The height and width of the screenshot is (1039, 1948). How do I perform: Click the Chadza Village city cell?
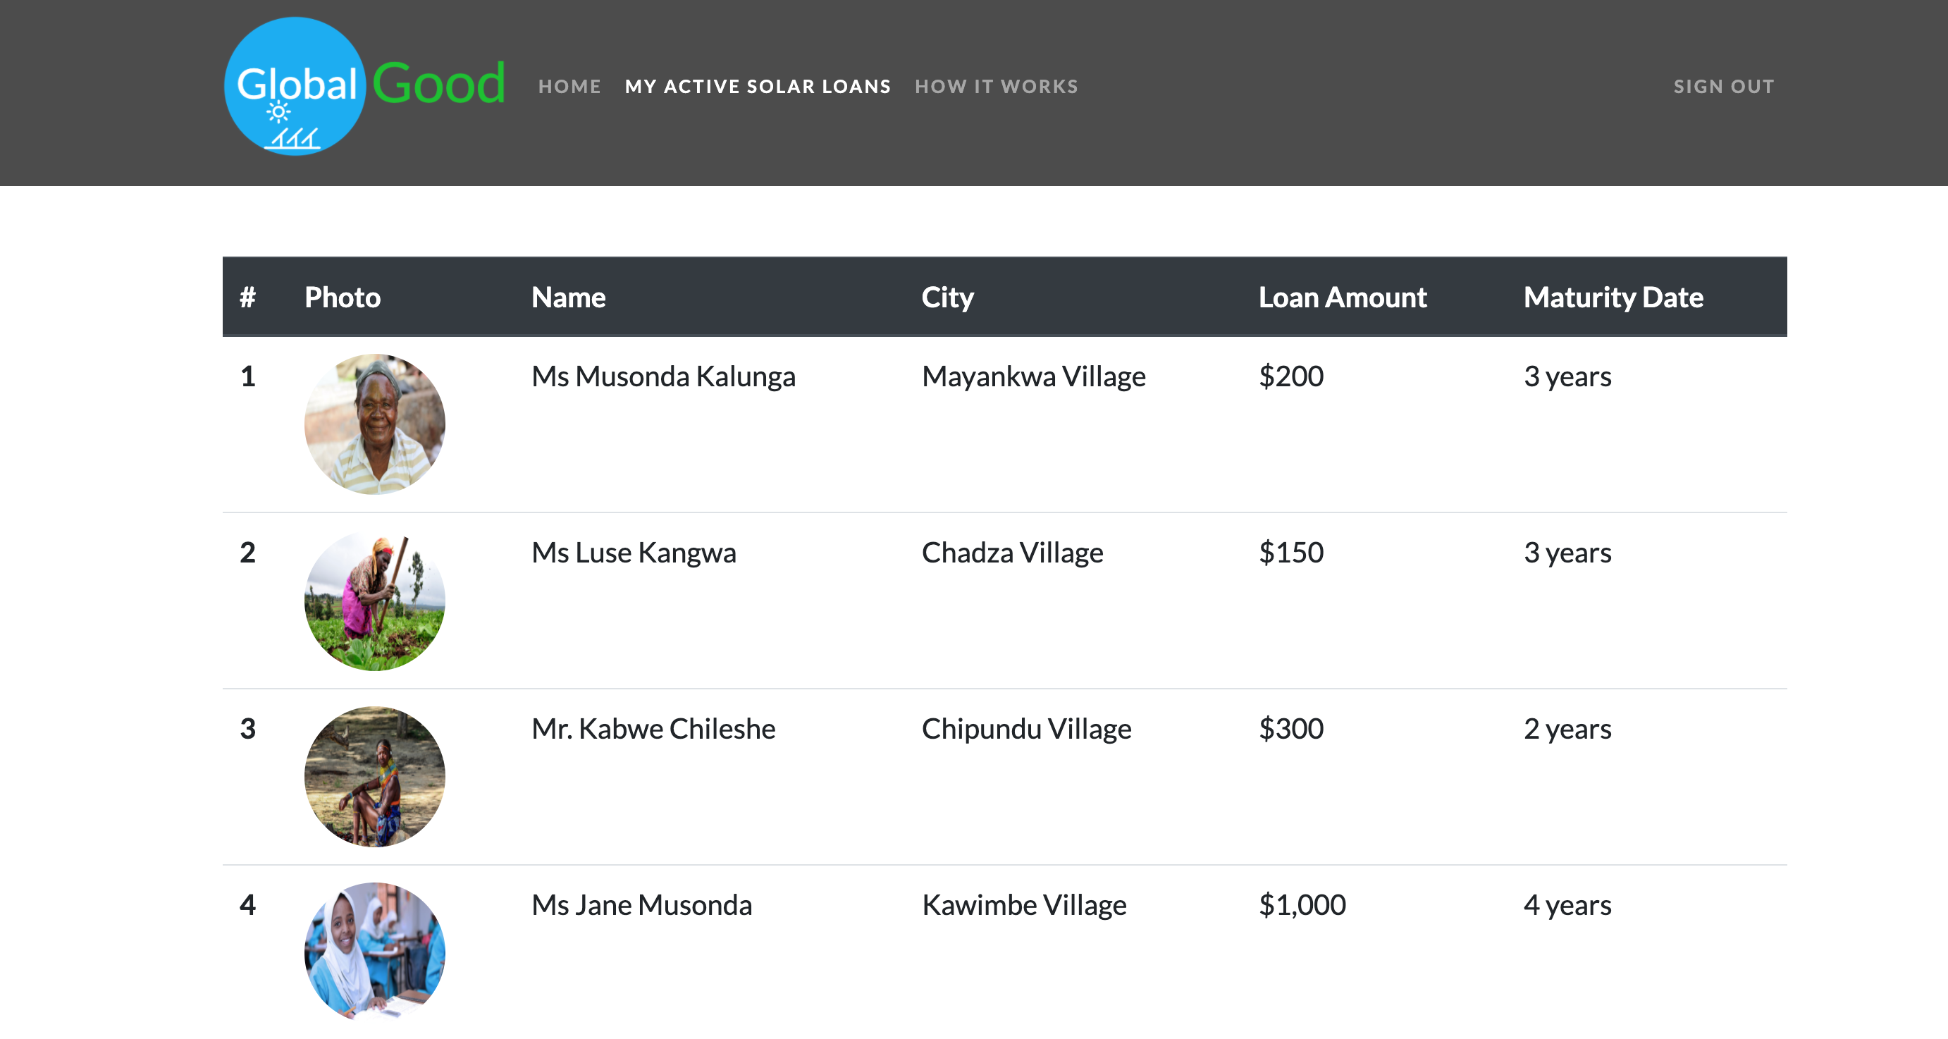(1012, 552)
